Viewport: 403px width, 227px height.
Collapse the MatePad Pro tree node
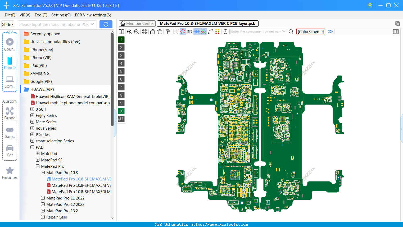click(38, 166)
